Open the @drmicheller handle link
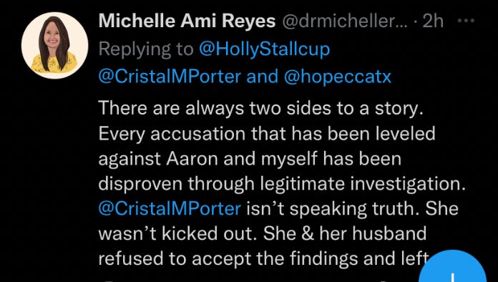The width and height of the screenshot is (498, 282). [345, 21]
